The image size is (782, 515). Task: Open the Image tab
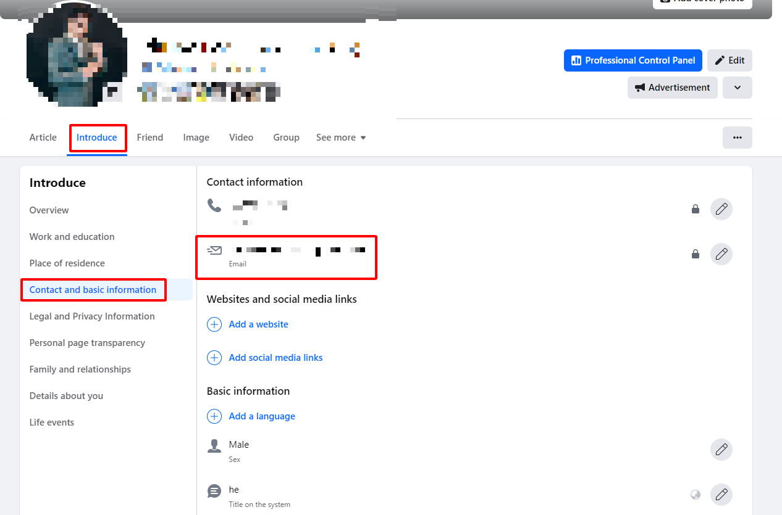click(196, 138)
